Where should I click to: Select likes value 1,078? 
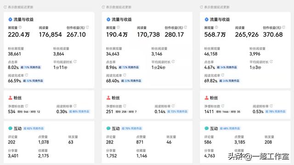(44, 142)
